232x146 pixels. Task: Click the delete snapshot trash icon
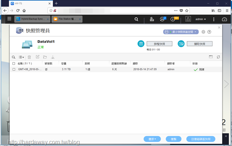tap(29, 57)
